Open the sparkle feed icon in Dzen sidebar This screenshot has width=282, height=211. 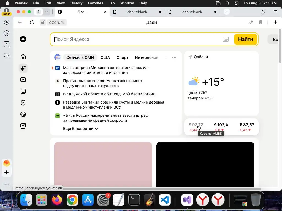[23, 68]
